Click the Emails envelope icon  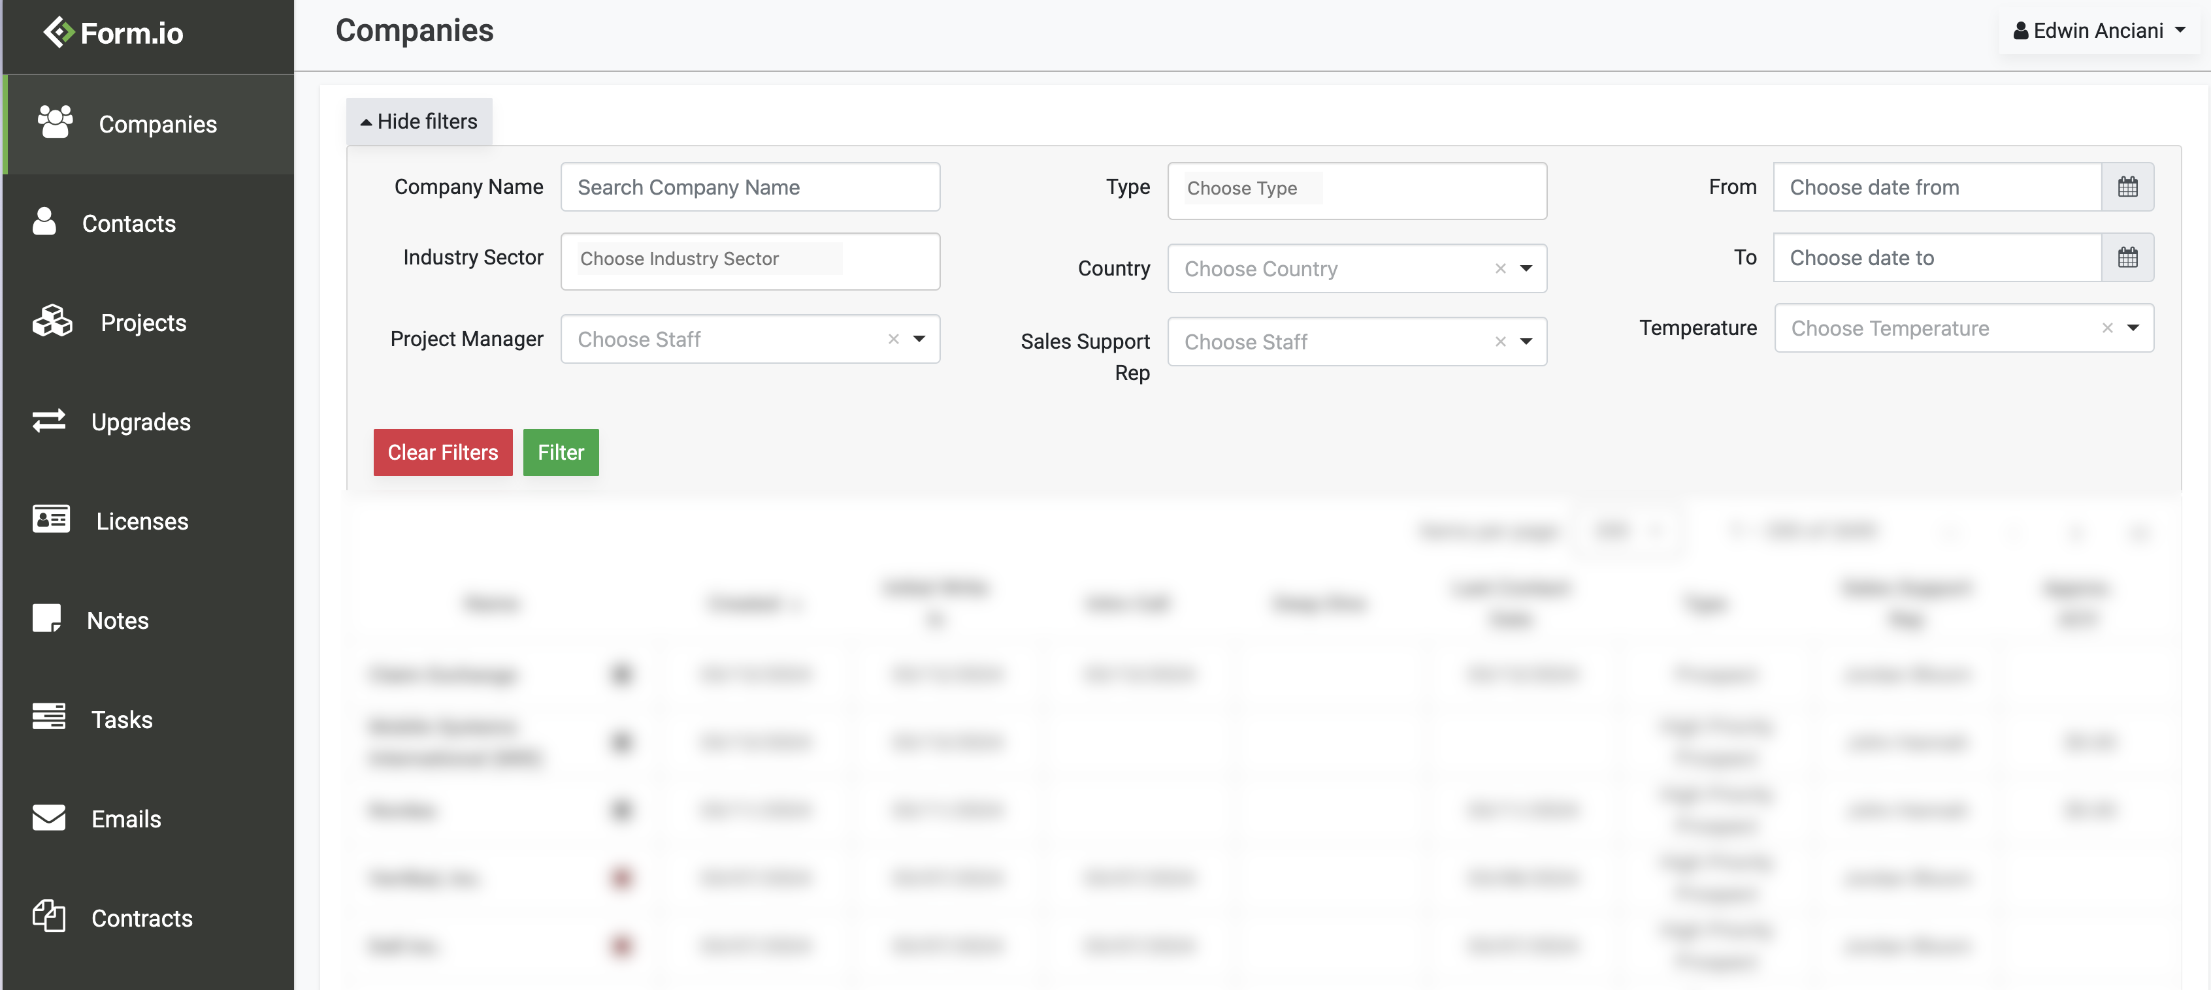(x=49, y=818)
